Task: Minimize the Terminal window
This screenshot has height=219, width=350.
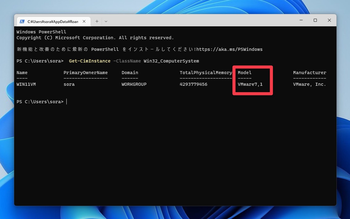Action: (301, 20)
